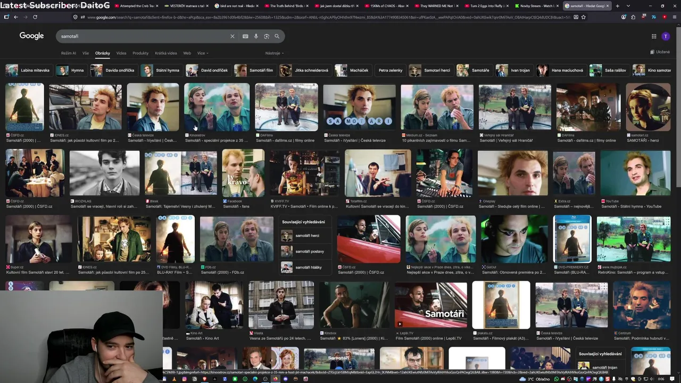Select the Obrázky tab
The height and width of the screenshot is (383, 681).
tap(103, 53)
